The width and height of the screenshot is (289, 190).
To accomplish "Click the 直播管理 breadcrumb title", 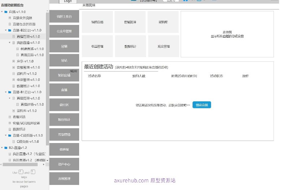I will click(89, 5).
